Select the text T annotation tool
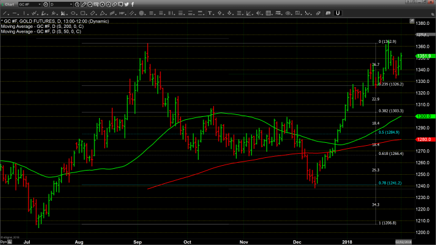Screen dimensions: 436x245 210,13
